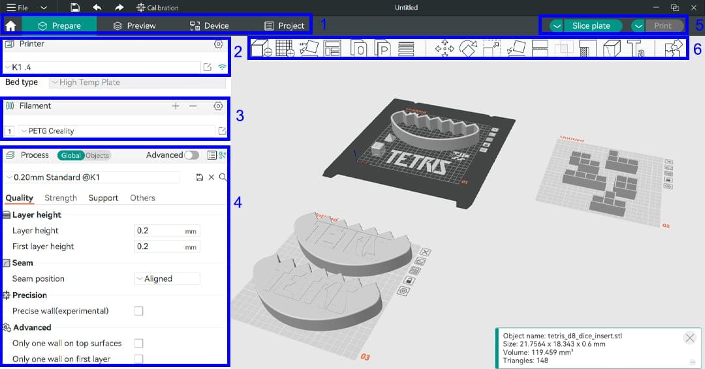Image resolution: width=705 pixels, height=369 pixels.
Task: Check Only one wall on top surfaces
Action: coord(138,343)
